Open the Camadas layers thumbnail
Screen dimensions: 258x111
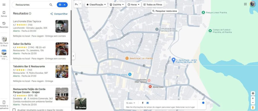coord(80,104)
